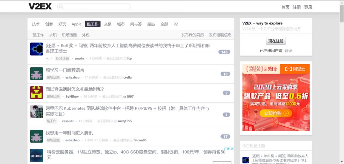Open last replier crella's profile
The image size is (344, 164).
point(127,77)
